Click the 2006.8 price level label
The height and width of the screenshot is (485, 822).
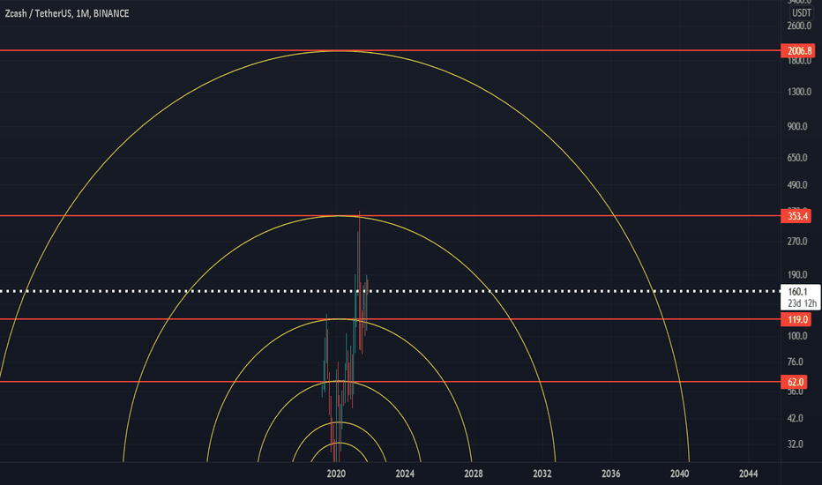coord(799,51)
